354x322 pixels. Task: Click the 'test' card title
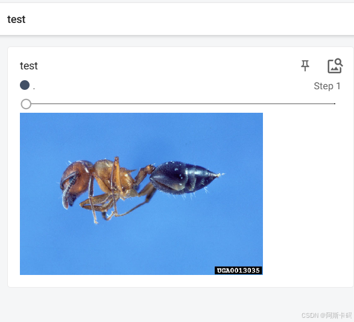[x=29, y=66]
